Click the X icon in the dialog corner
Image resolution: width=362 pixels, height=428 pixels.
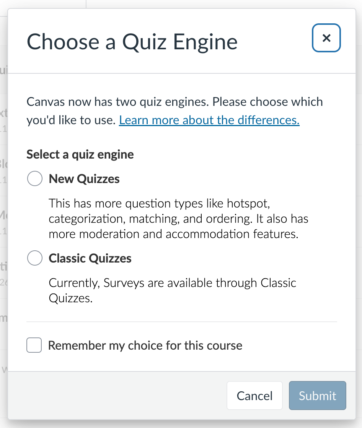326,38
